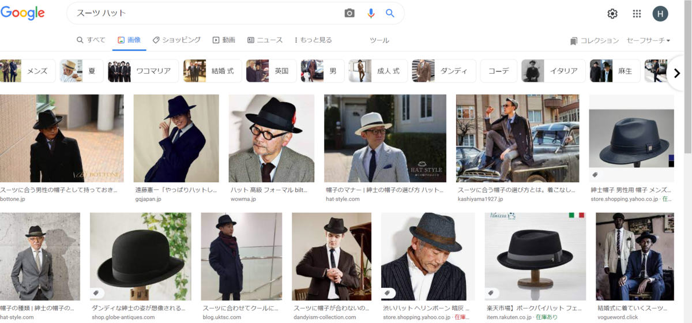Open the wowma.jp image with round glasses man
Image resolution: width=692 pixels, height=323 pixels.
point(272,138)
